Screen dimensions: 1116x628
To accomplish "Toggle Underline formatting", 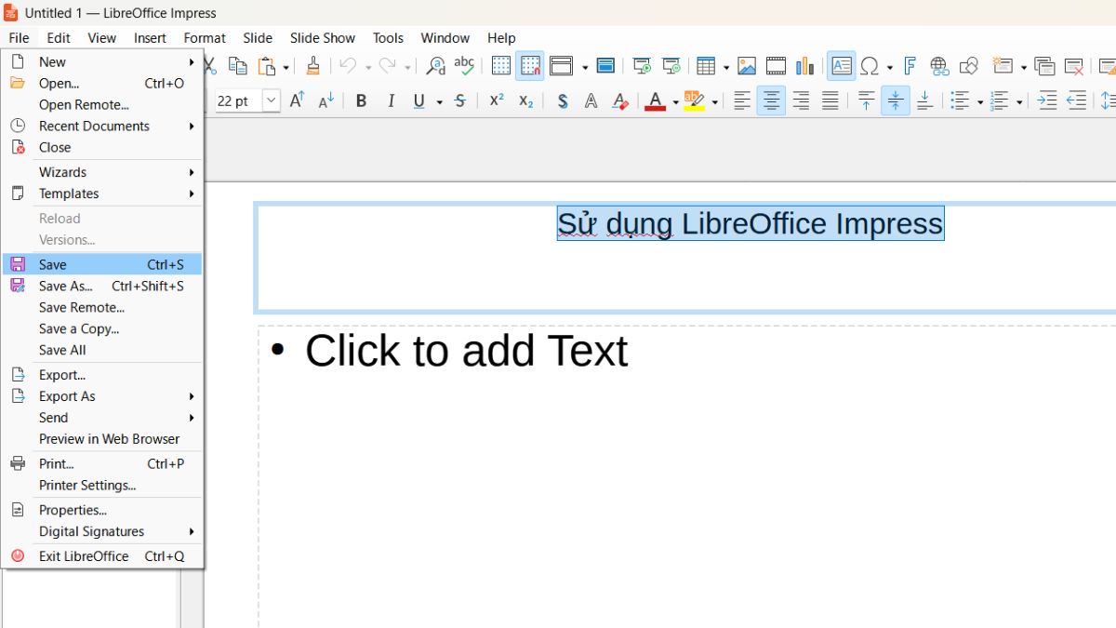I will [419, 100].
